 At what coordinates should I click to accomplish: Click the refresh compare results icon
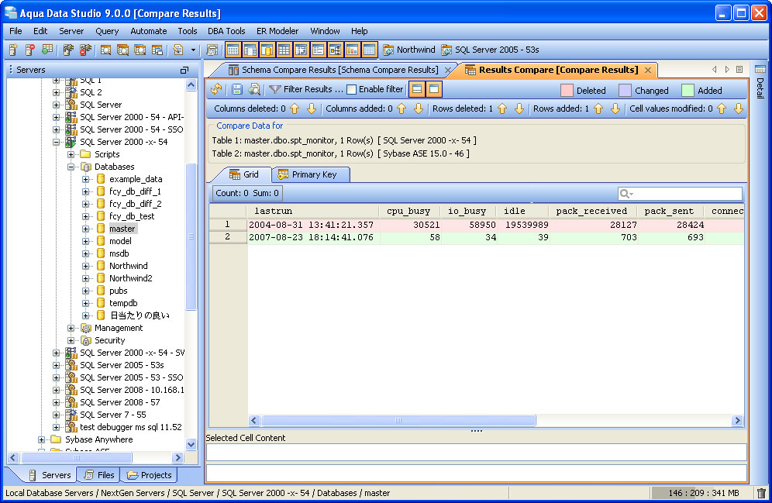pyautogui.click(x=216, y=90)
